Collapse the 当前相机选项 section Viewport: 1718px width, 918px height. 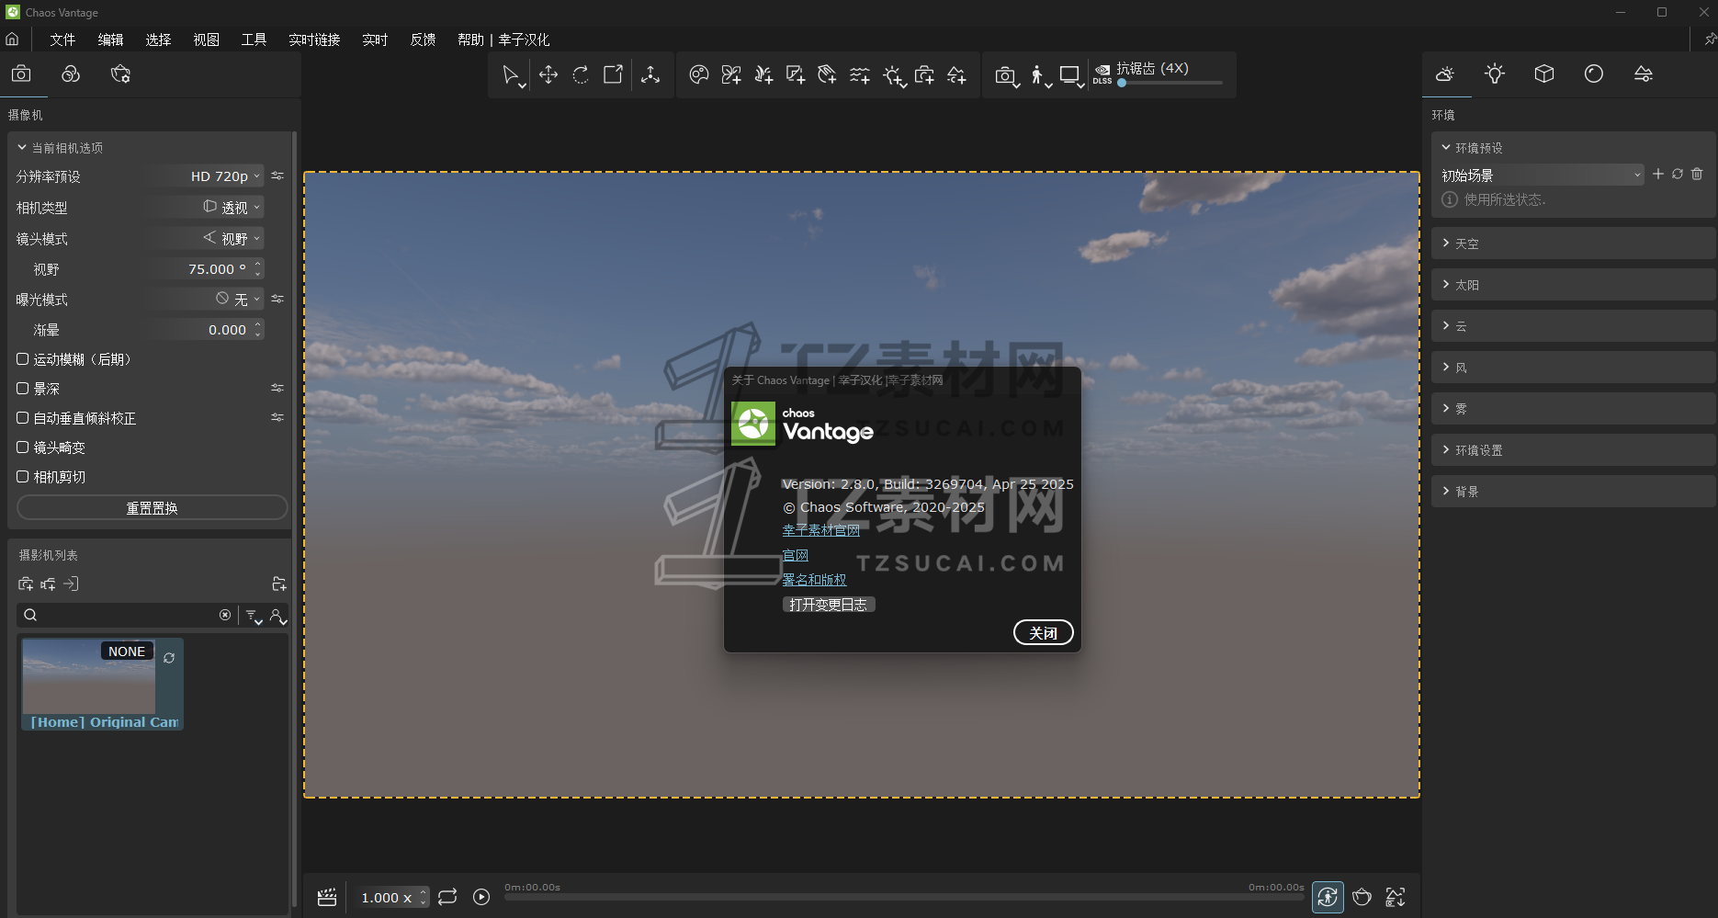point(60,148)
